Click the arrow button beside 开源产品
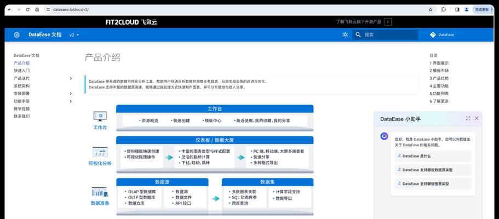This screenshot has height=219, width=499. pos(388,22)
